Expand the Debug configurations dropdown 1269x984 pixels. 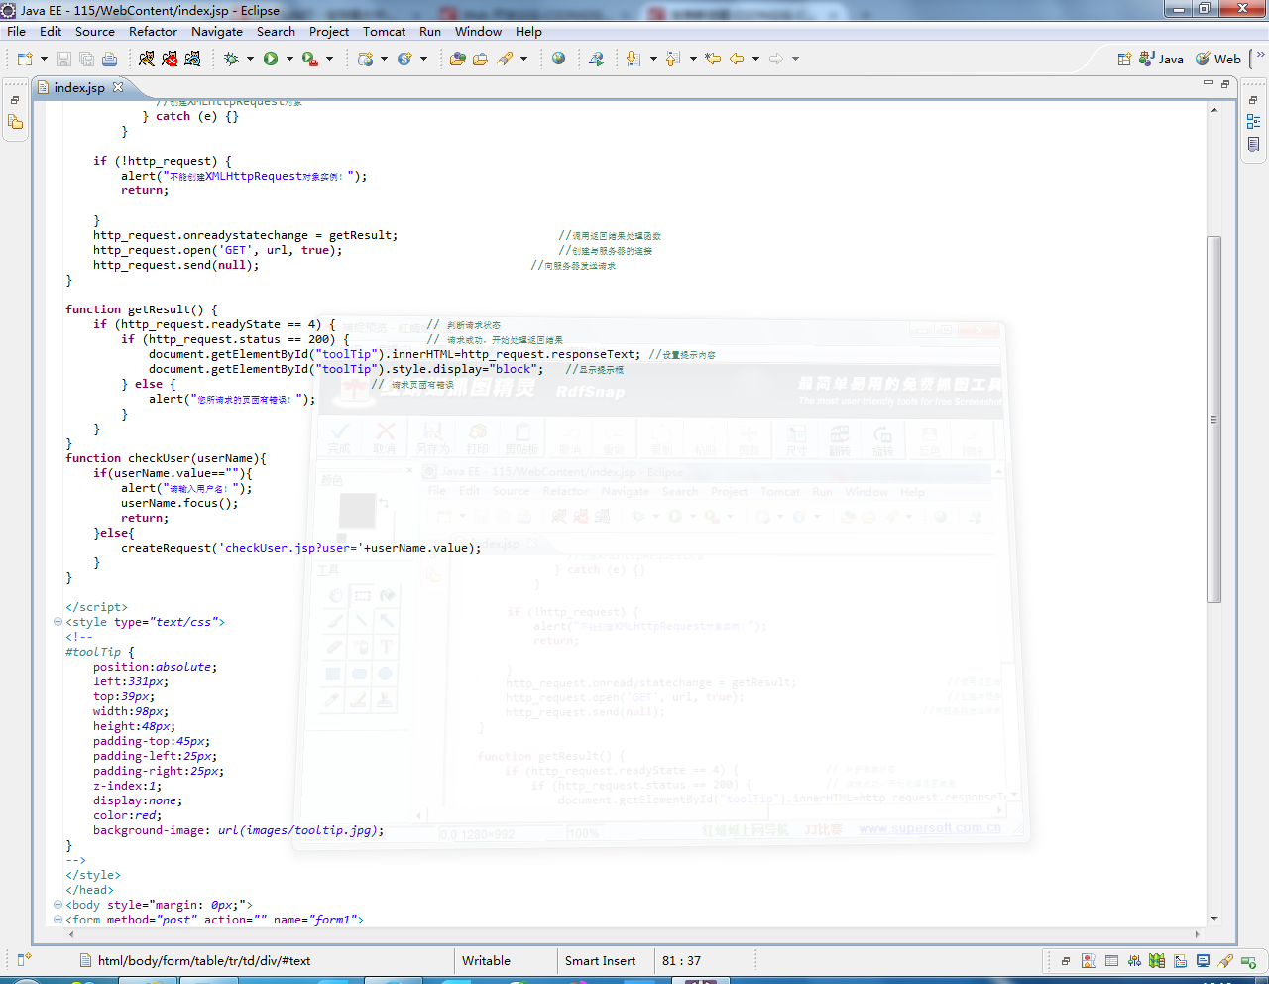pyautogui.click(x=250, y=59)
